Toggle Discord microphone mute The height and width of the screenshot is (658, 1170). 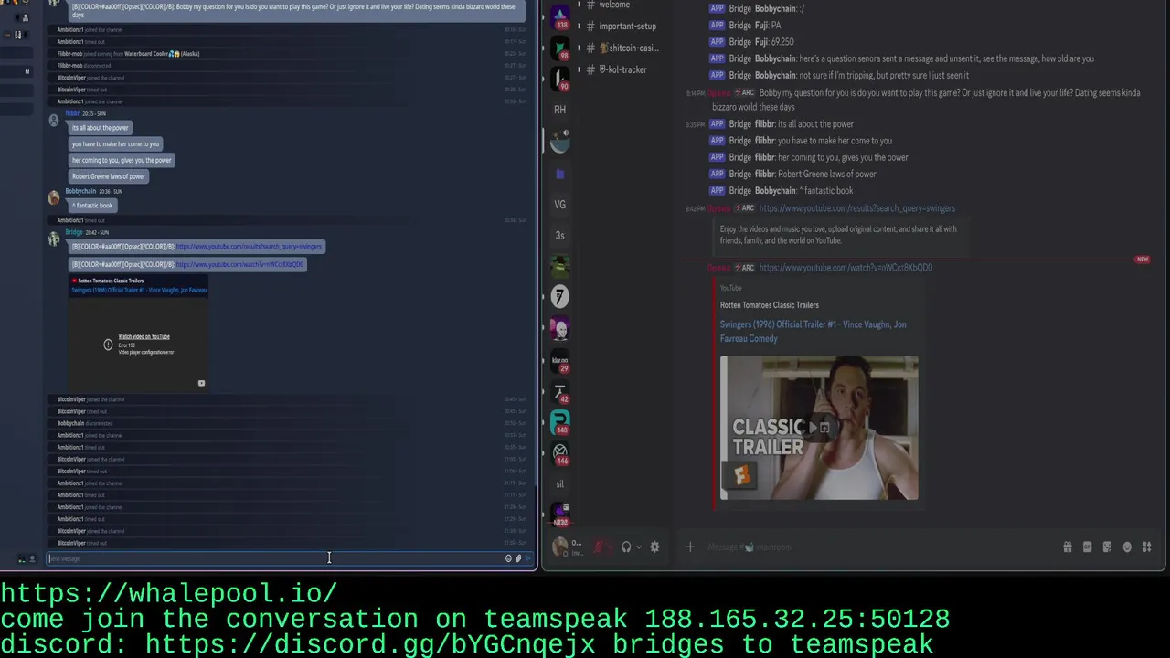[x=599, y=547]
